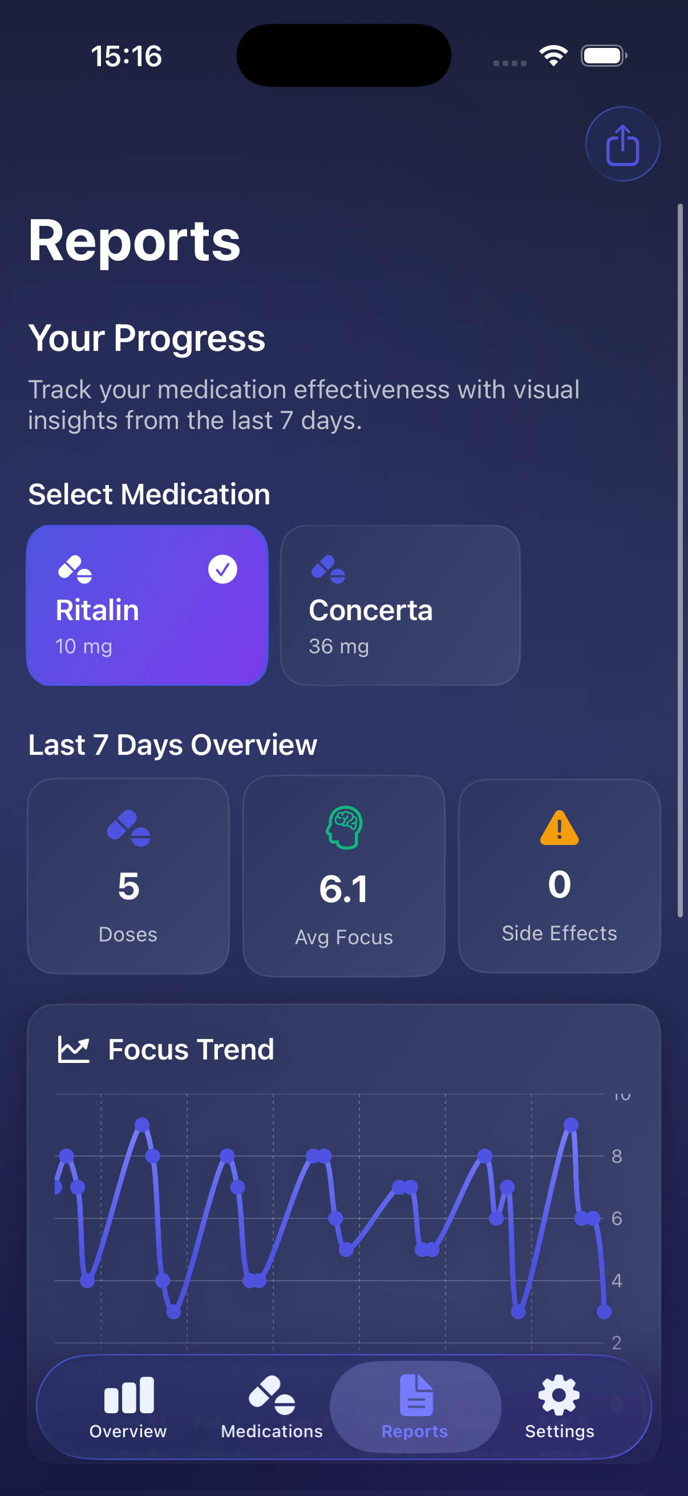The height and width of the screenshot is (1496, 688).
Task: Tap the pill icon on Doses card
Action: tap(128, 828)
